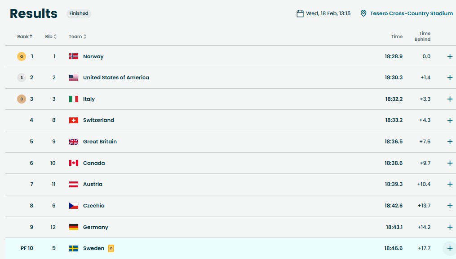Sort results by the Rank column
Viewport: 456px width, 259px height.
(x=25, y=37)
